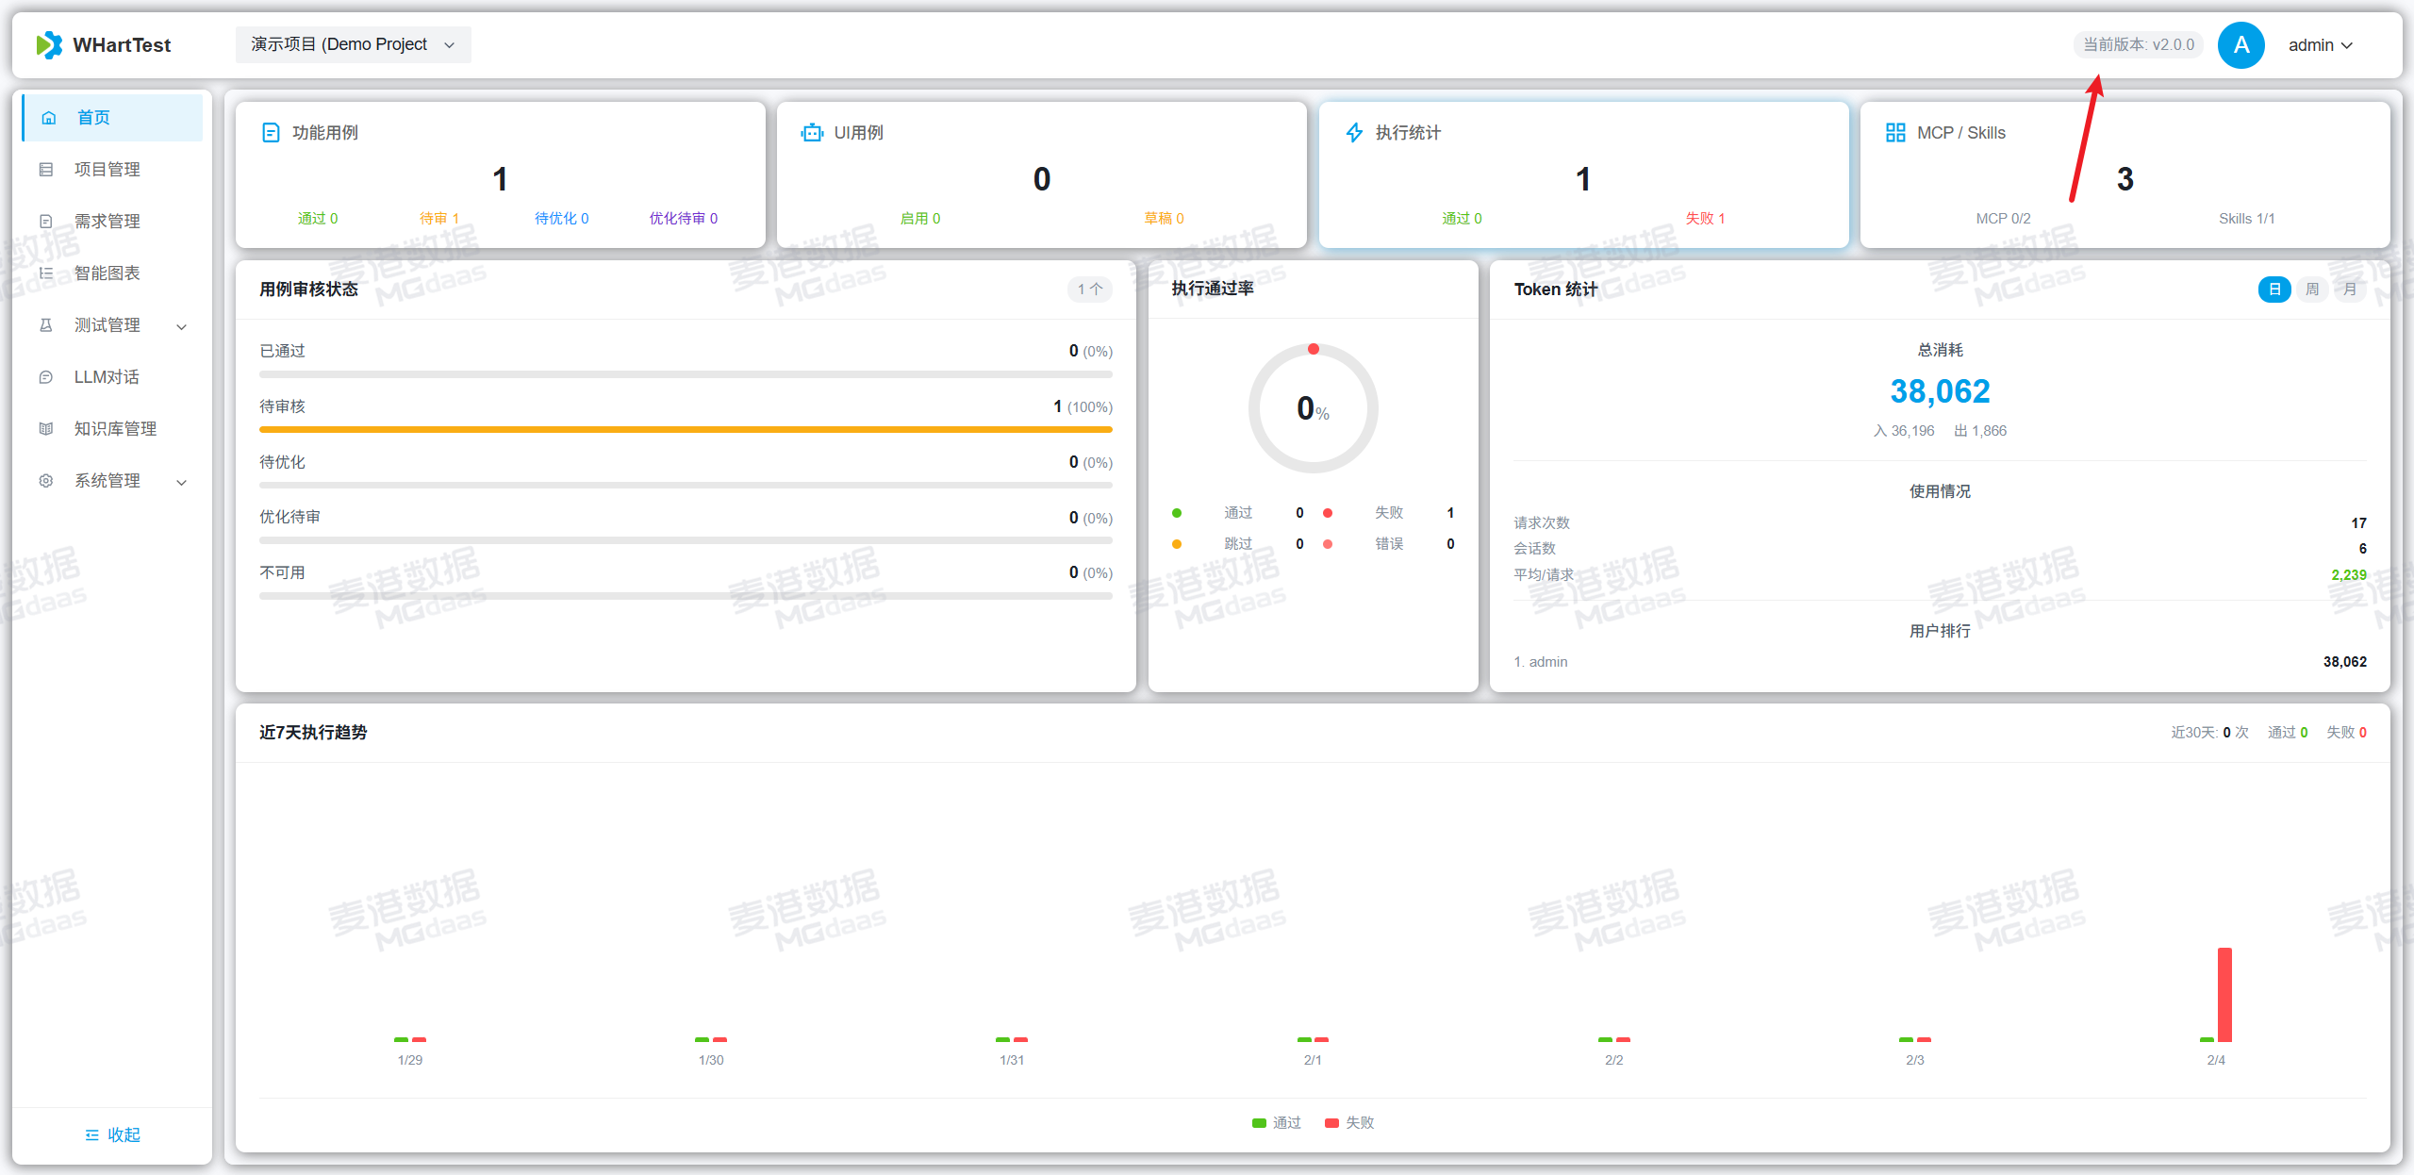The width and height of the screenshot is (2414, 1175).
Task: Open the 演示项目 project dropdown
Action: pos(353,45)
